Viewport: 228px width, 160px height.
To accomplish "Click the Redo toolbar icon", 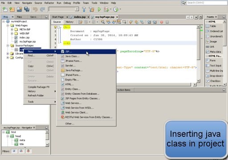I will [42, 9].
